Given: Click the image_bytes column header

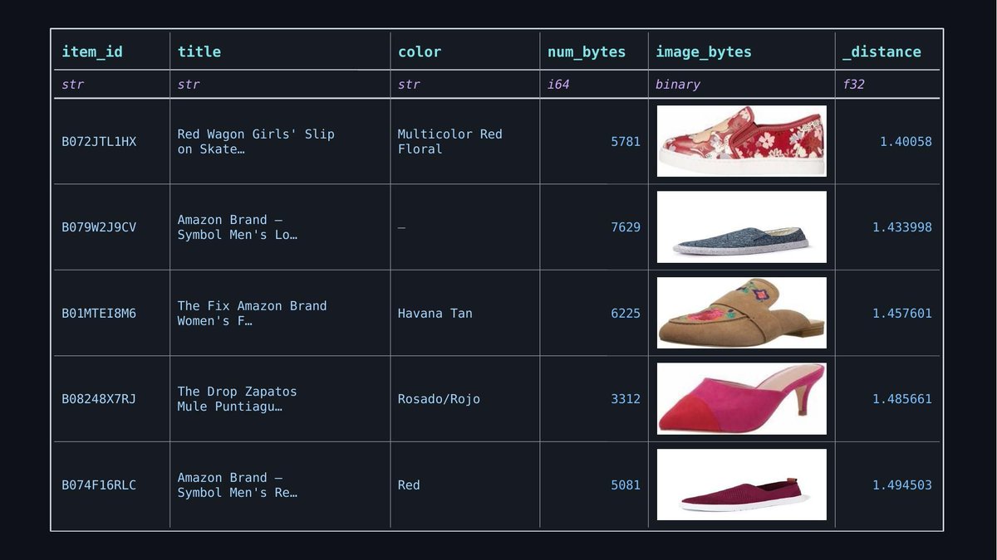Looking at the screenshot, I should click(704, 51).
